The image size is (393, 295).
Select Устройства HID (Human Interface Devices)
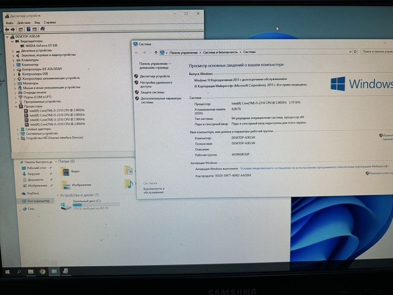[55, 138]
